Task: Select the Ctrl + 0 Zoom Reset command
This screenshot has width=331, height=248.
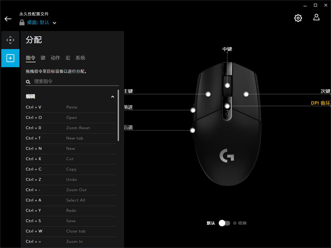Action: click(x=71, y=128)
